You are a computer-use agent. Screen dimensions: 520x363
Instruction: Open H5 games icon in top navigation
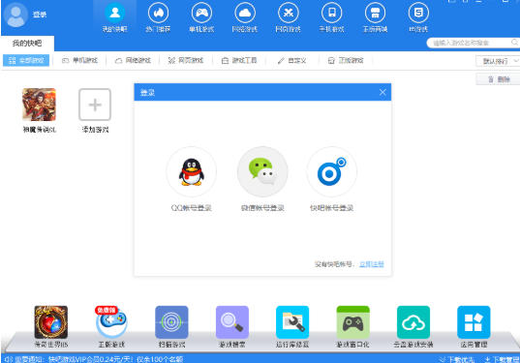pos(418,13)
